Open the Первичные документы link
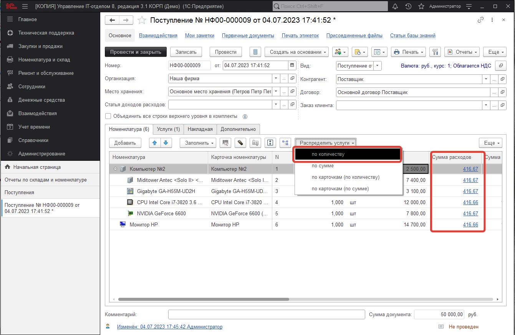515x335 pixels. click(x=248, y=36)
